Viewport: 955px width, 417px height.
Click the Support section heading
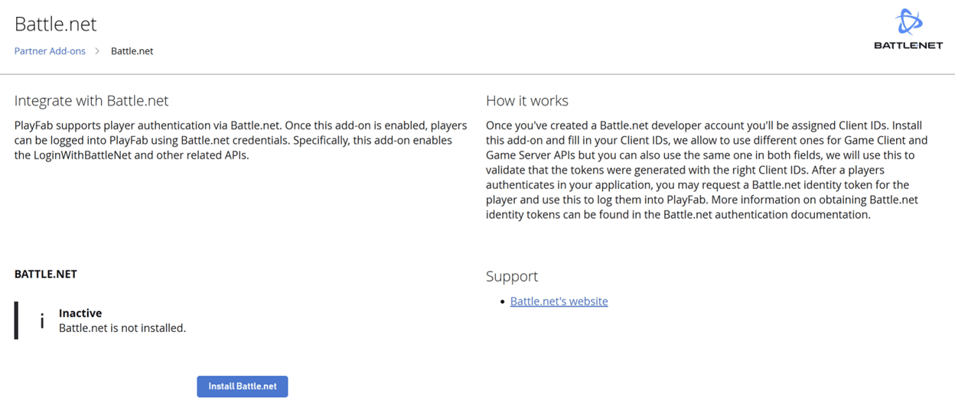pos(512,276)
